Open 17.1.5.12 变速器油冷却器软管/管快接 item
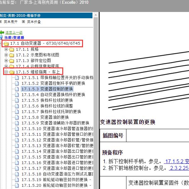This screenshot has height=189, width=189. coord(57,140)
